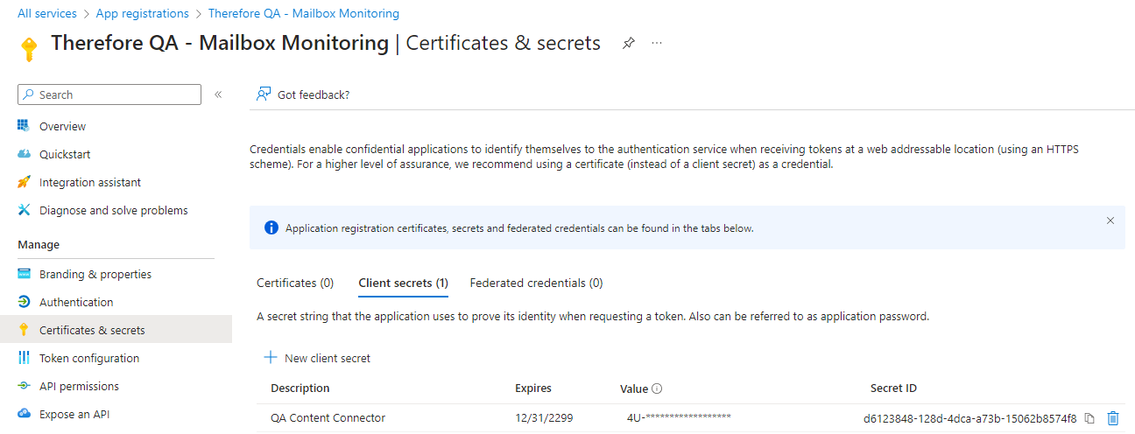
Task: Click the Diagnose and solve problems wrench icon
Action: [x=25, y=210]
